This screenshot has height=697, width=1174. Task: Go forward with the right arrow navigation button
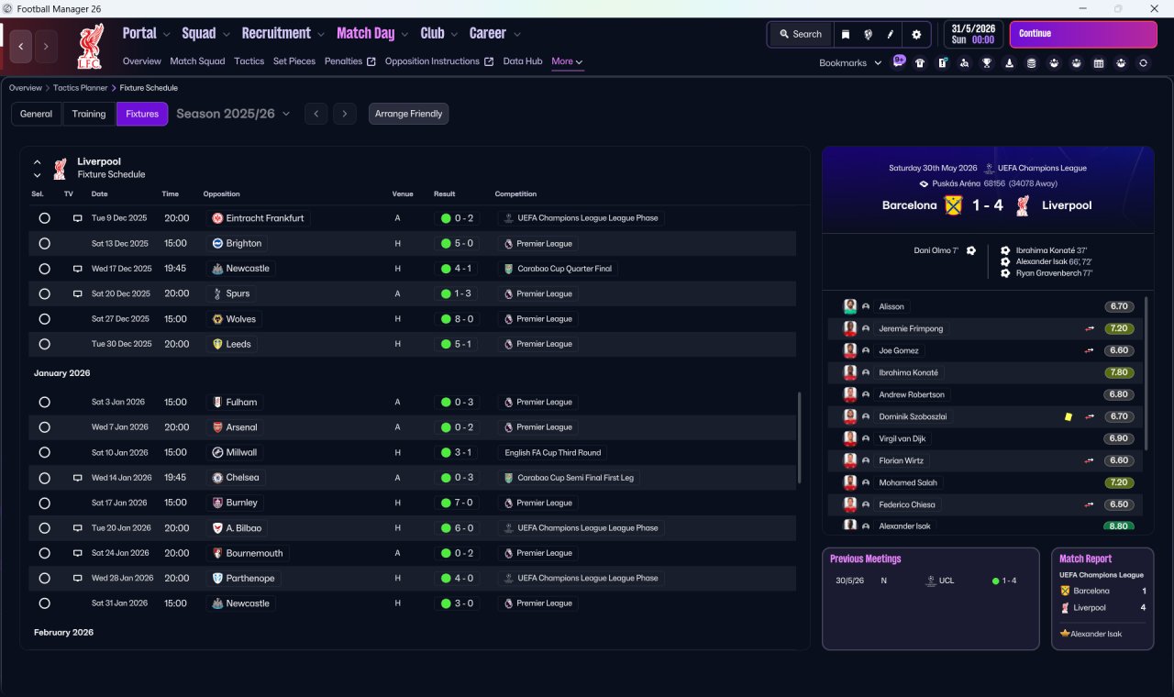pos(47,47)
